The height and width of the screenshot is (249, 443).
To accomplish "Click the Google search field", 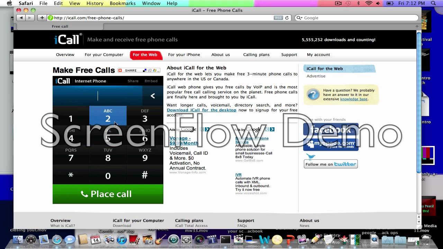I will [356, 18].
